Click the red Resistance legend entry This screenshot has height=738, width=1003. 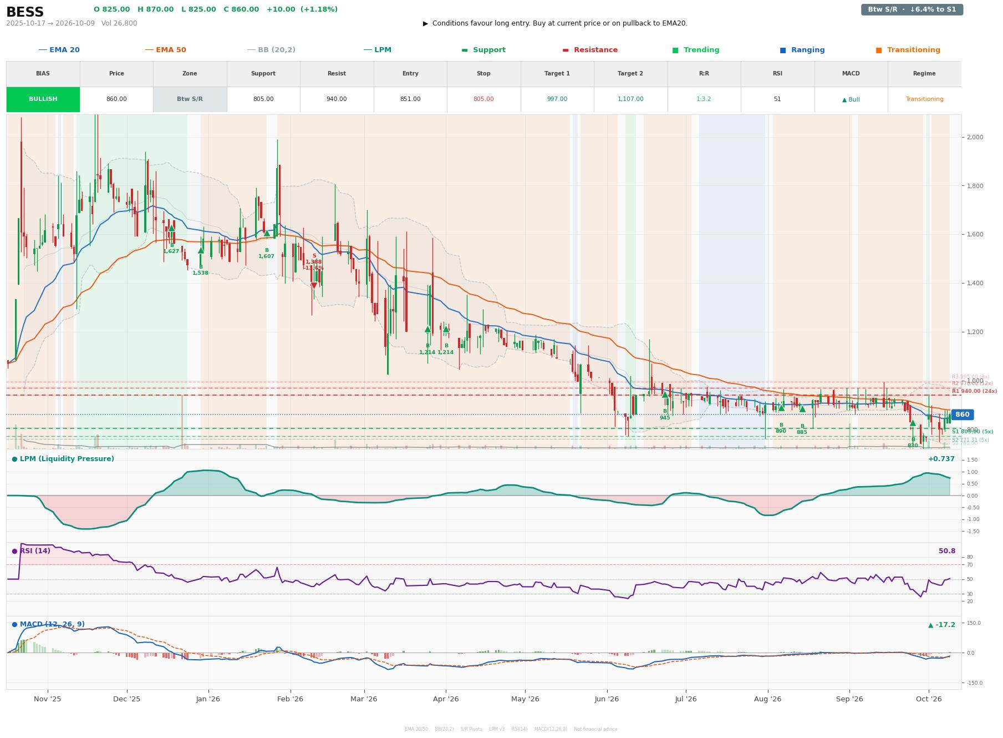click(x=590, y=50)
